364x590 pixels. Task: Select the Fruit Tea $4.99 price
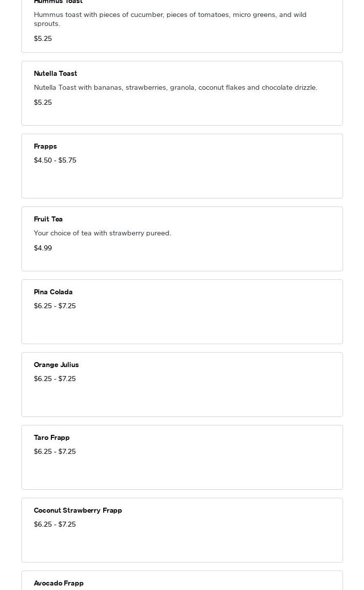coord(43,248)
